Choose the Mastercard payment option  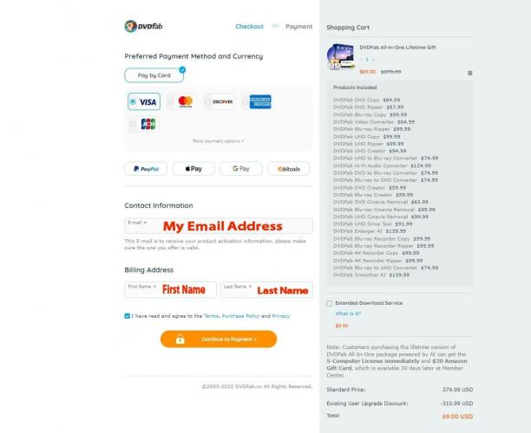tap(181, 101)
